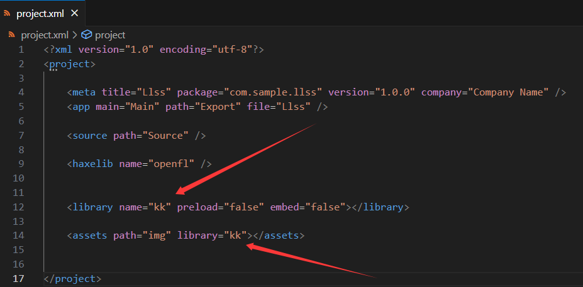This screenshot has height=287, width=583.
Task: Click the XML file icon in the tab
Action: click(7, 14)
